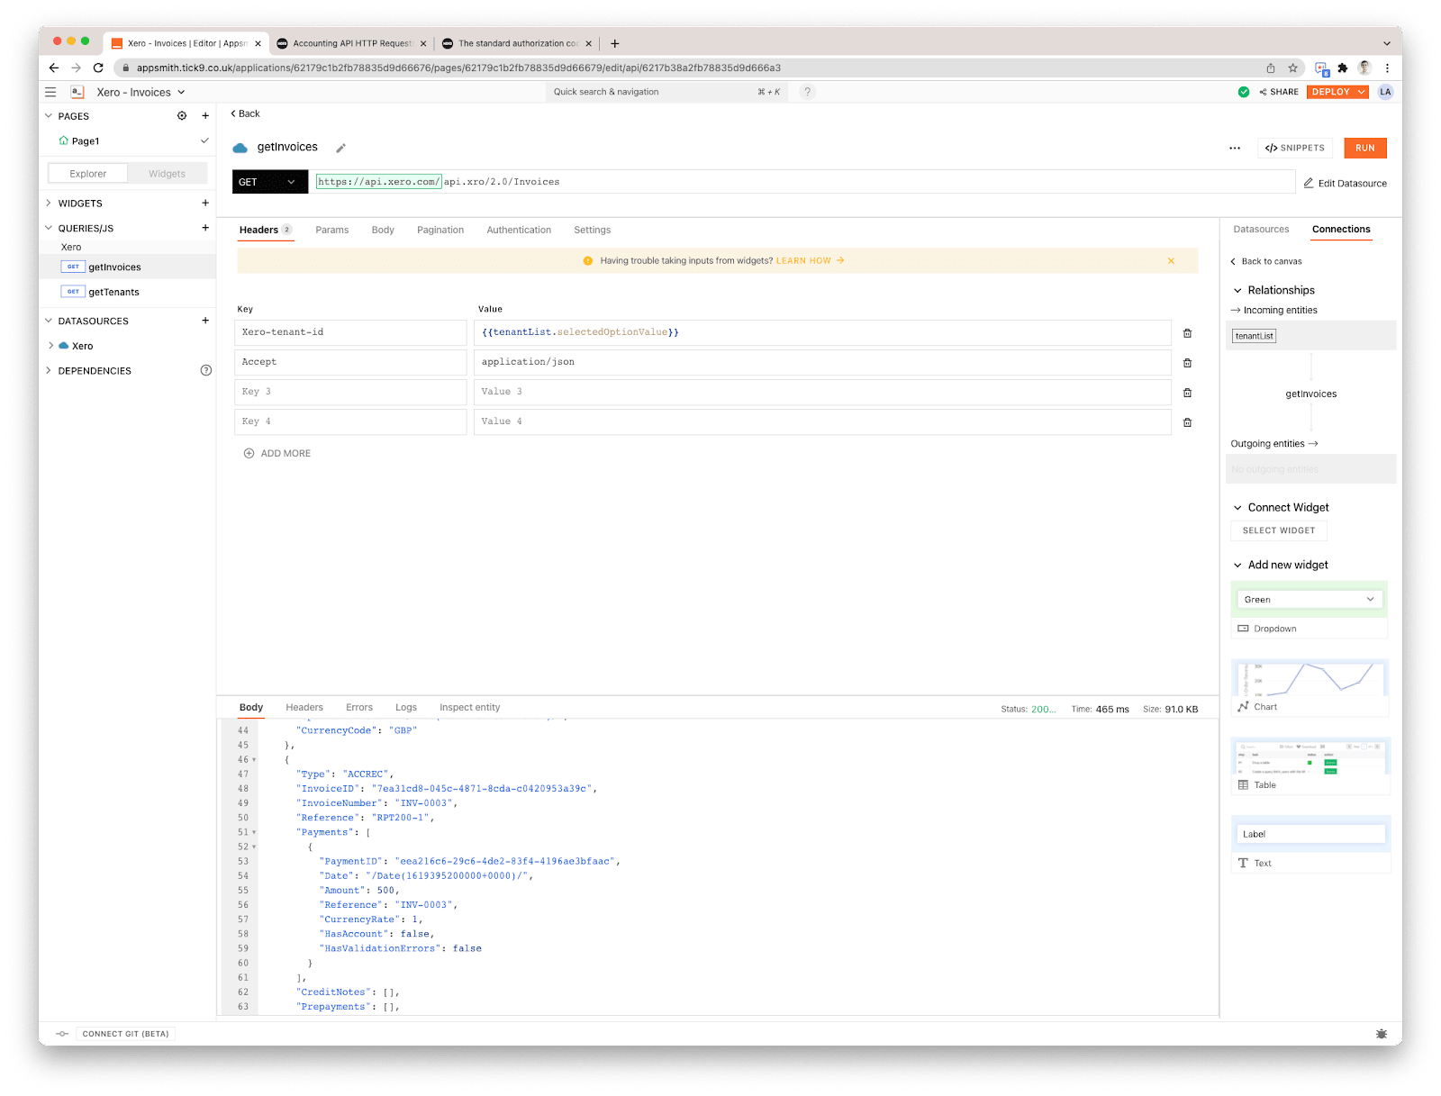Delete the Accept header row

point(1187,363)
